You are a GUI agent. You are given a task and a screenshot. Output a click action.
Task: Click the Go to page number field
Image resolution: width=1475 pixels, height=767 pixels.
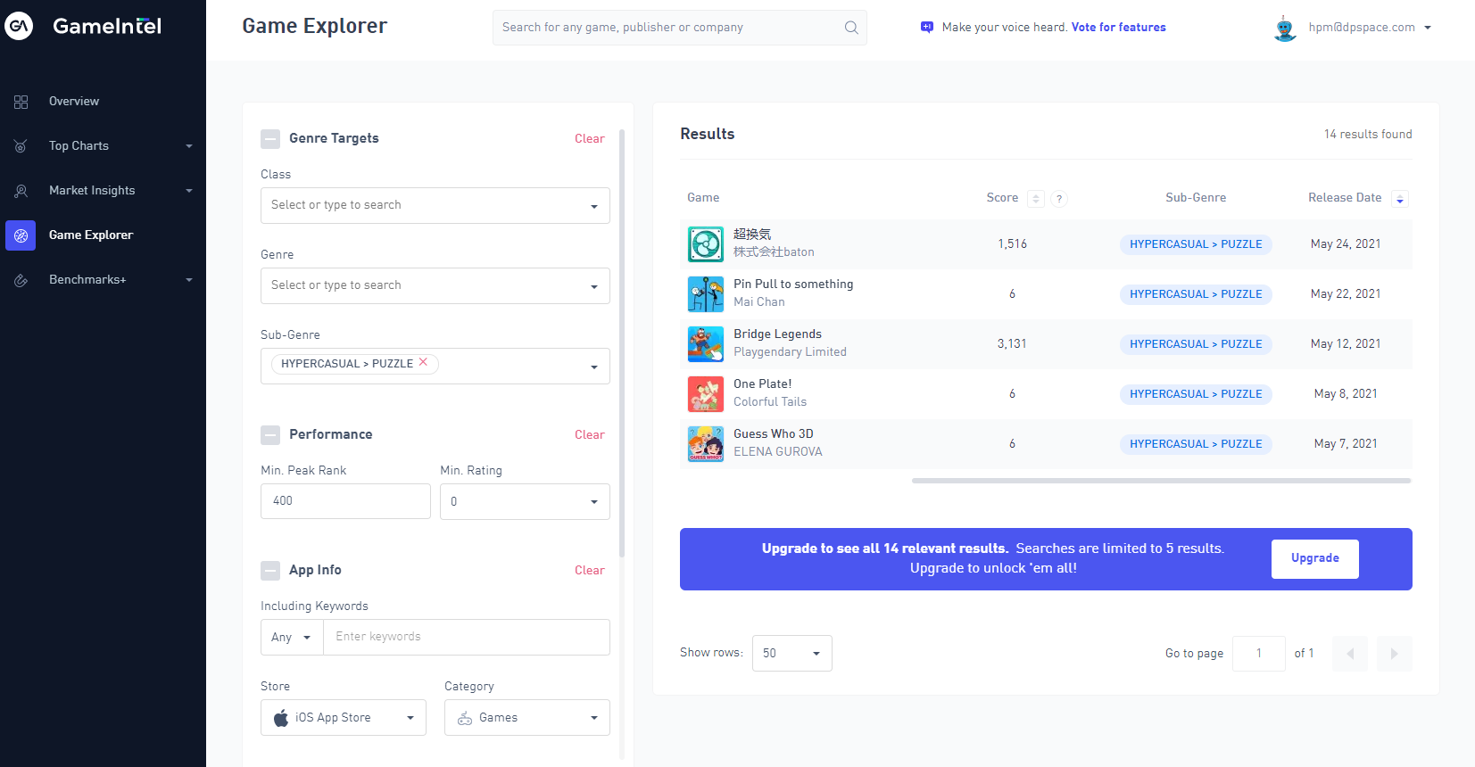click(x=1259, y=654)
